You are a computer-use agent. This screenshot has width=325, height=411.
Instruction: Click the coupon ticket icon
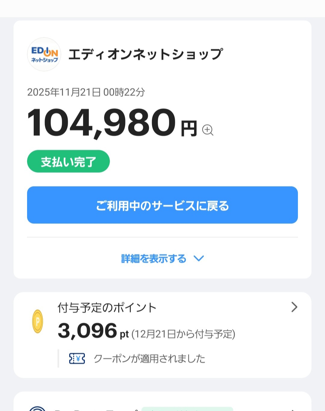[77, 358]
